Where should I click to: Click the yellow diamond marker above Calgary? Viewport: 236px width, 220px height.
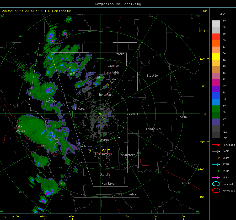[104, 151]
